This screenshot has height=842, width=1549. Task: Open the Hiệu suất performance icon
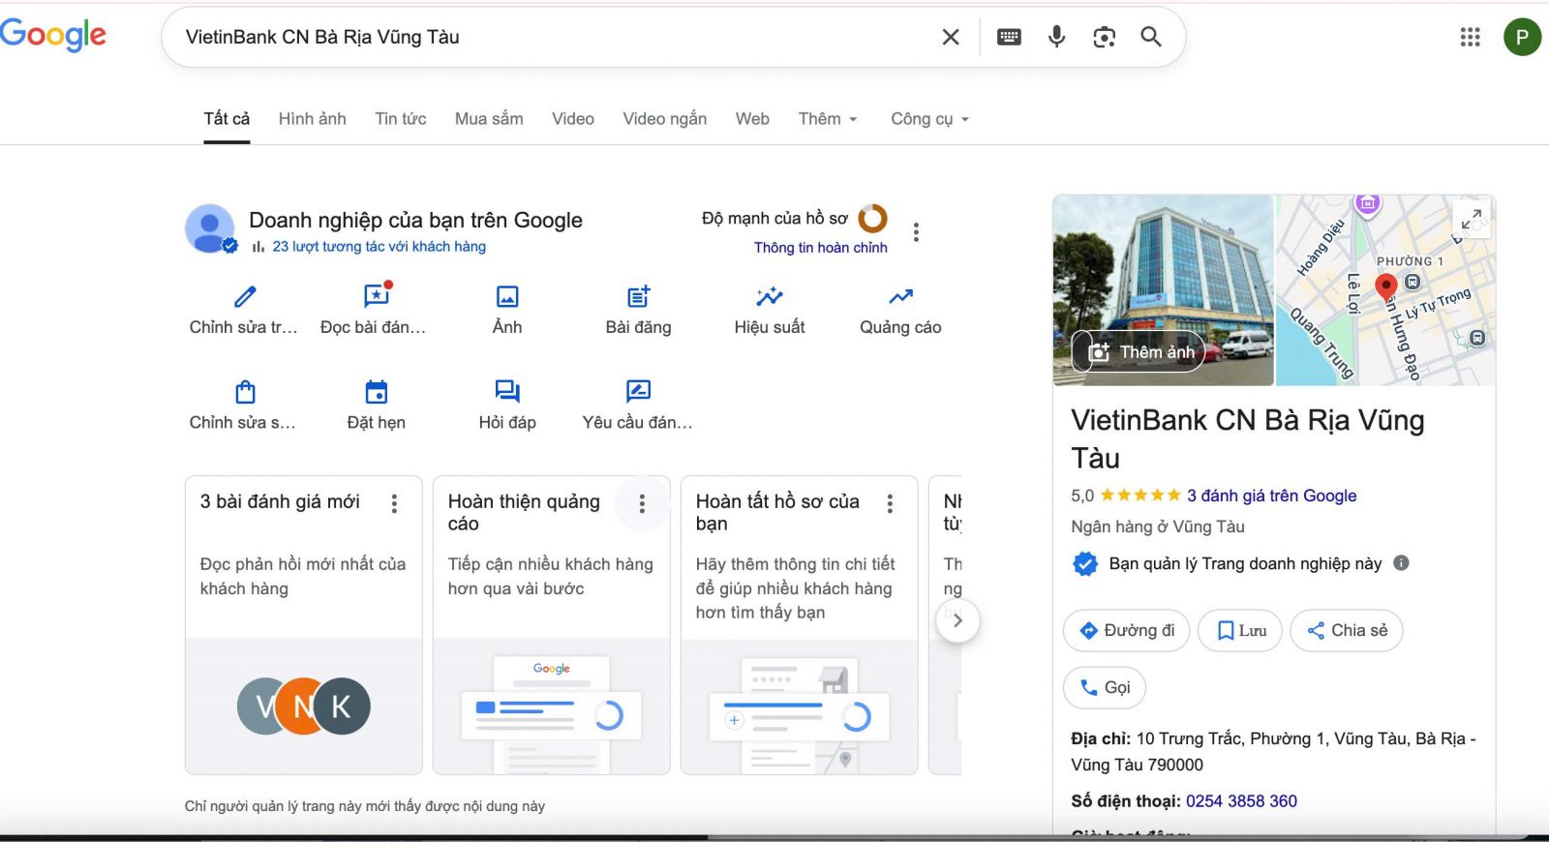click(770, 296)
